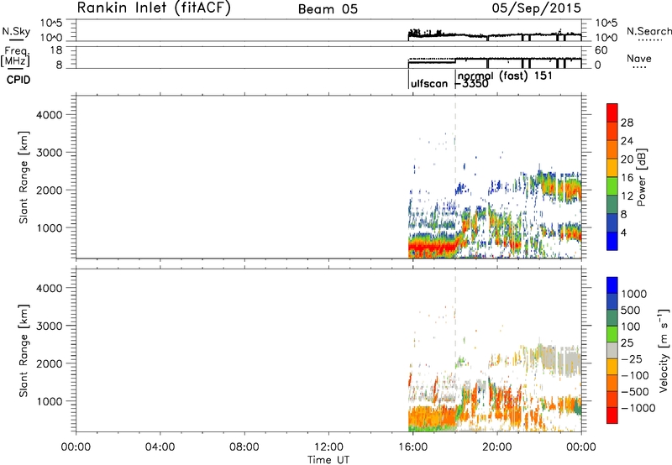
Task: Click the 4000 tick on power panel
Action: coord(49,115)
